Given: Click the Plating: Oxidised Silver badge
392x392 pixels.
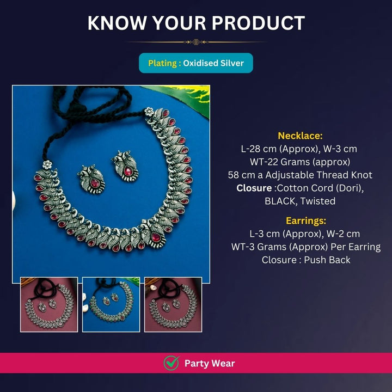Looking at the screenshot, I should tap(196, 63).
